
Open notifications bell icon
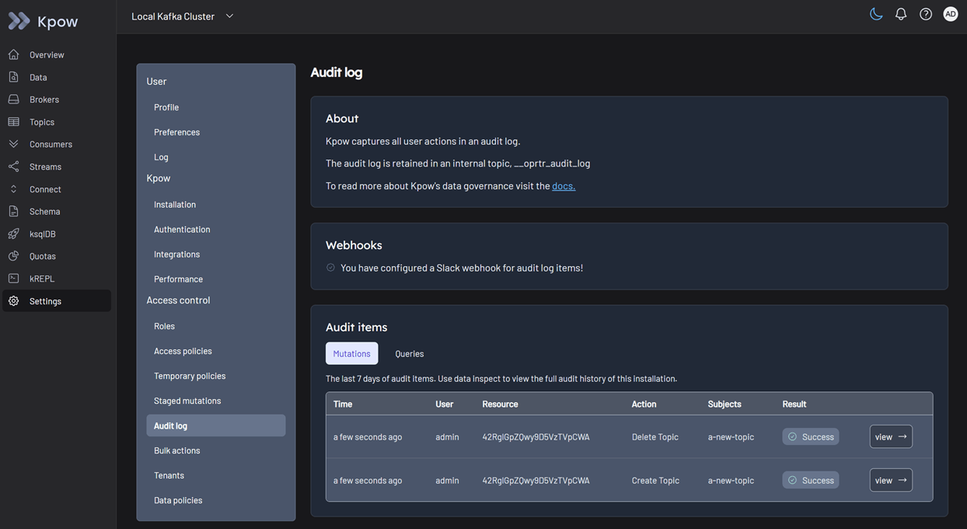[901, 14]
